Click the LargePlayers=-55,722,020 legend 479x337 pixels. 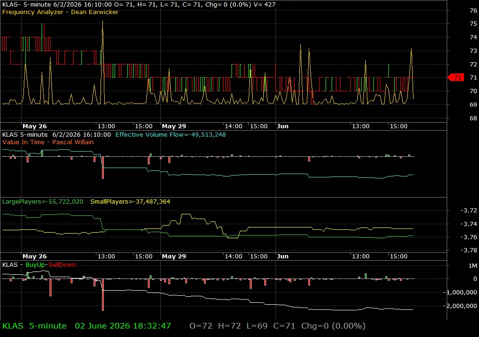[43, 202]
